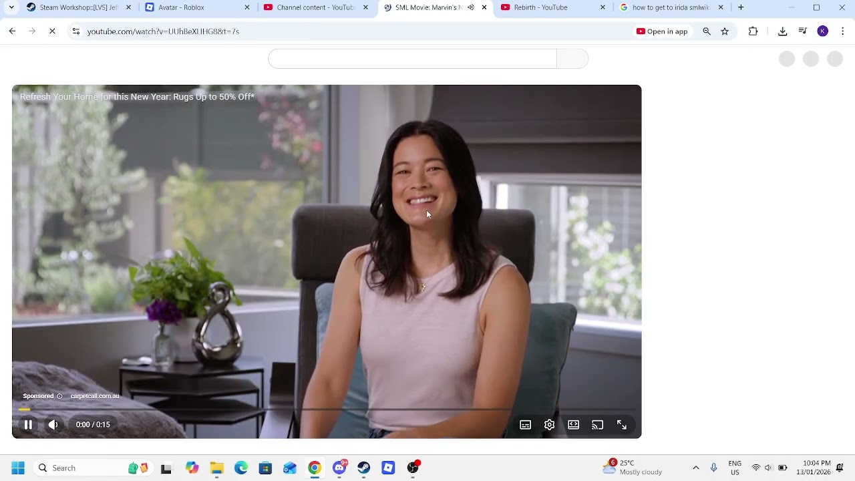The width and height of the screenshot is (855, 481).
Task: Toggle subtitles in the video player
Action: [526, 425]
